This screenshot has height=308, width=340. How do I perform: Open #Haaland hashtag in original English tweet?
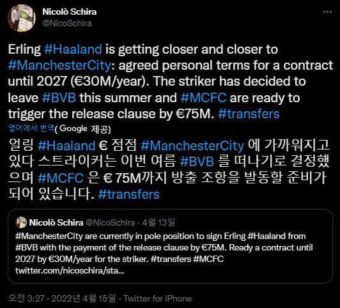pyautogui.click(x=73, y=49)
